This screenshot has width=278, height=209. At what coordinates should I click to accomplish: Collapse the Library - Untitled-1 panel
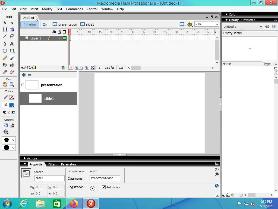[227, 20]
